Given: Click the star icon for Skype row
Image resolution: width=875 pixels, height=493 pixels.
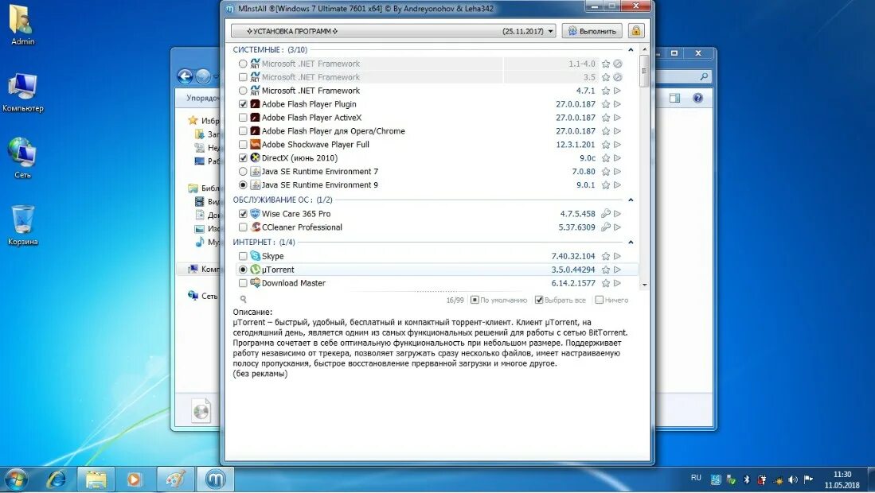Looking at the screenshot, I should pyautogui.click(x=605, y=256).
